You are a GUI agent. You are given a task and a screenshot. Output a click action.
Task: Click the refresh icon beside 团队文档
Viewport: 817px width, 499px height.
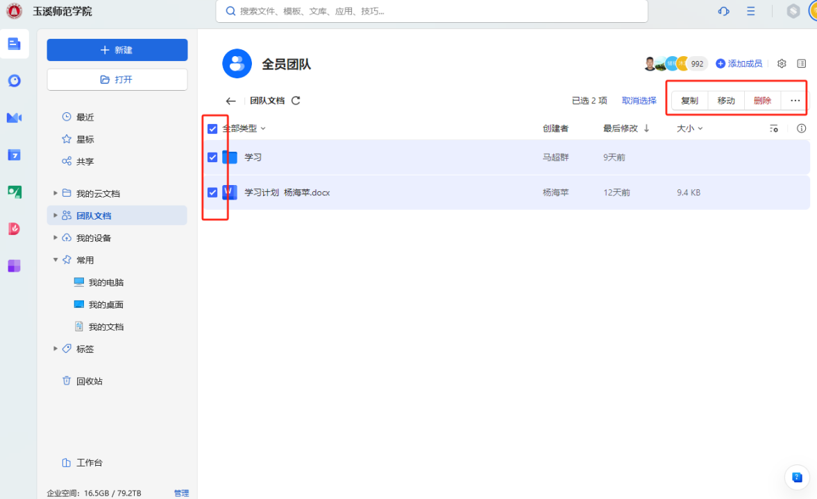[x=296, y=100]
